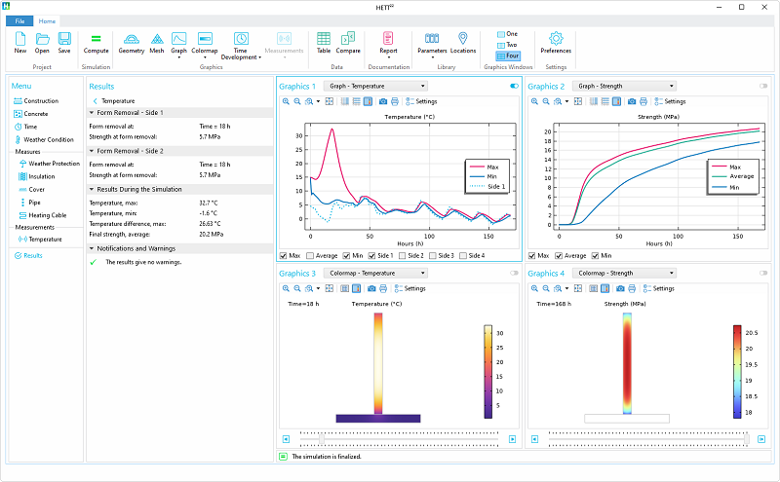Viewport: 780px width, 482px height.
Task: Check the Side 2 checkbox
Action: pos(403,256)
